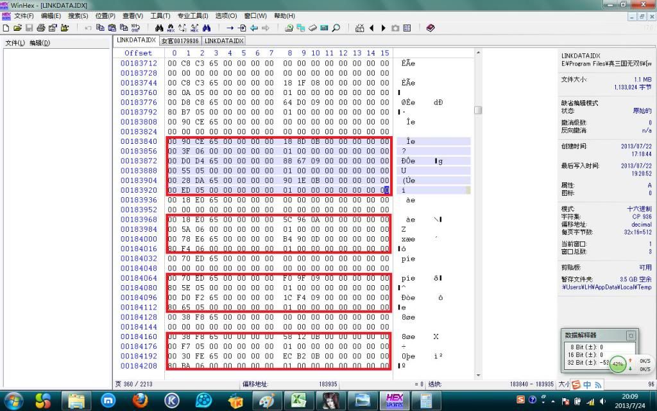657x411 pixels.
Task: Open the 专业工具(I) menu
Action: [192, 15]
